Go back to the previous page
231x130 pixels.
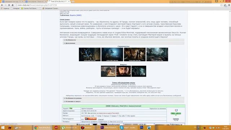click(2, 5)
